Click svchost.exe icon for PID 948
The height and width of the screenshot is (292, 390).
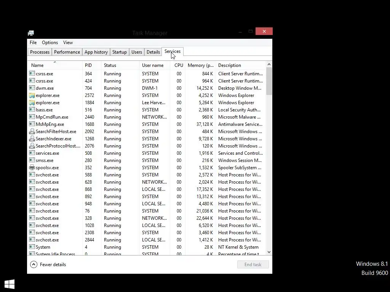tap(32, 203)
